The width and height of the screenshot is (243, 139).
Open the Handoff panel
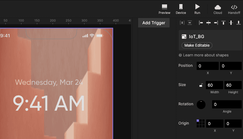pyautogui.click(x=234, y=9)
